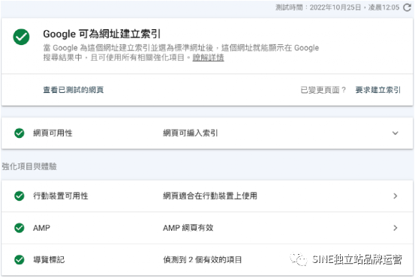Click the status text AMP 網頁有效
Viewport: 415px width, 278px height.
click(x=188, y=228)
